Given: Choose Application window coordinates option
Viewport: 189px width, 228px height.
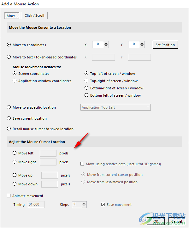Looking at the screenshot, I should click(15, 81).
